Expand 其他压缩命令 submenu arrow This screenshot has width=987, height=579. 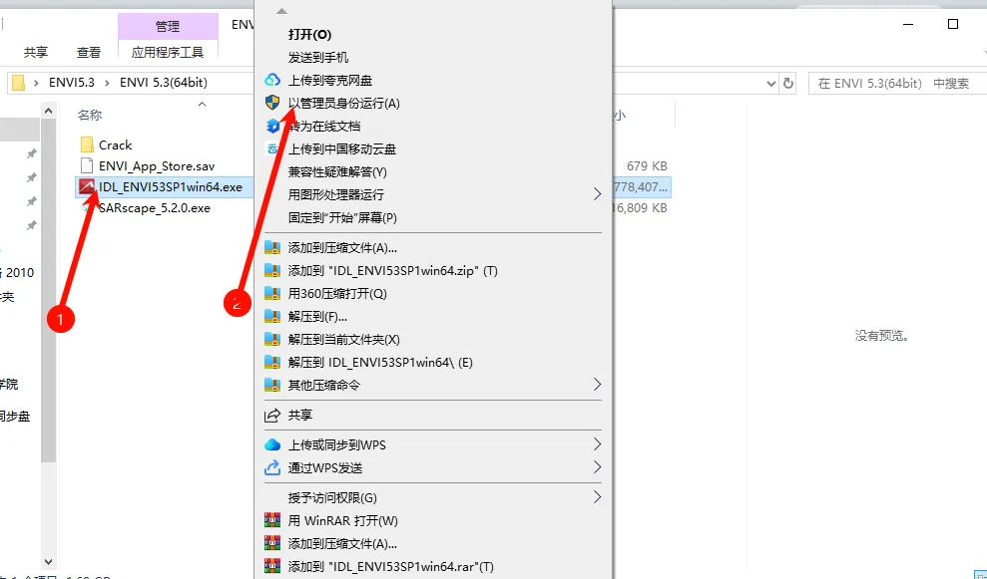tap(597, 384)
